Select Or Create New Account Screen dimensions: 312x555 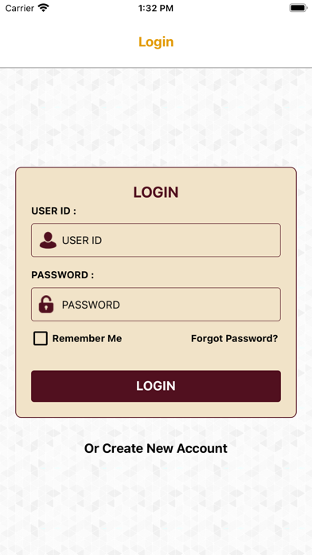[x=156, y=448]
